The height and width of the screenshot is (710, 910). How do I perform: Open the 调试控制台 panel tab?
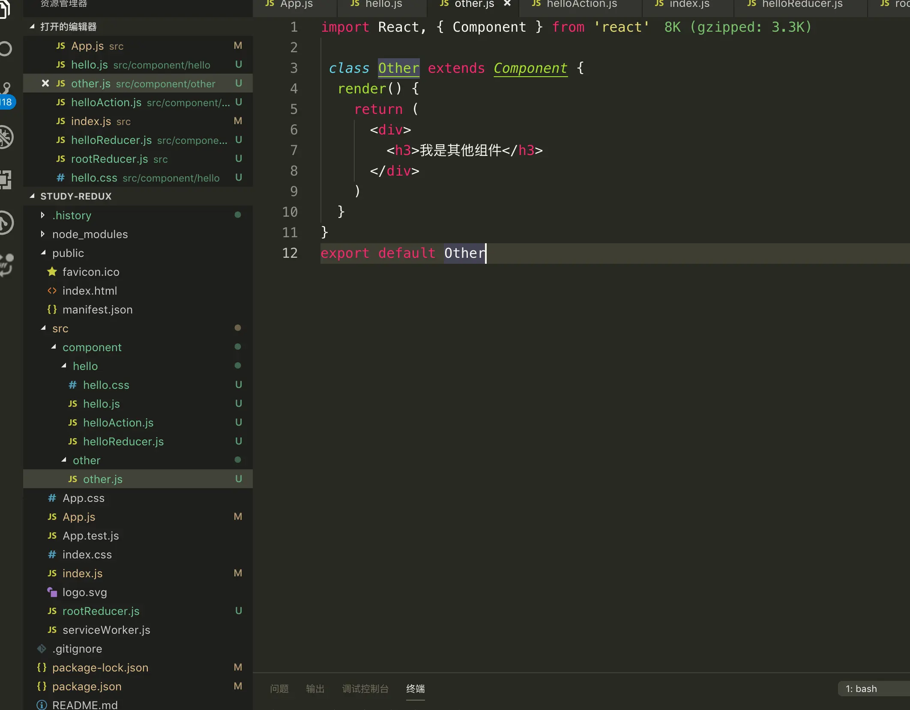click(365, 689)
